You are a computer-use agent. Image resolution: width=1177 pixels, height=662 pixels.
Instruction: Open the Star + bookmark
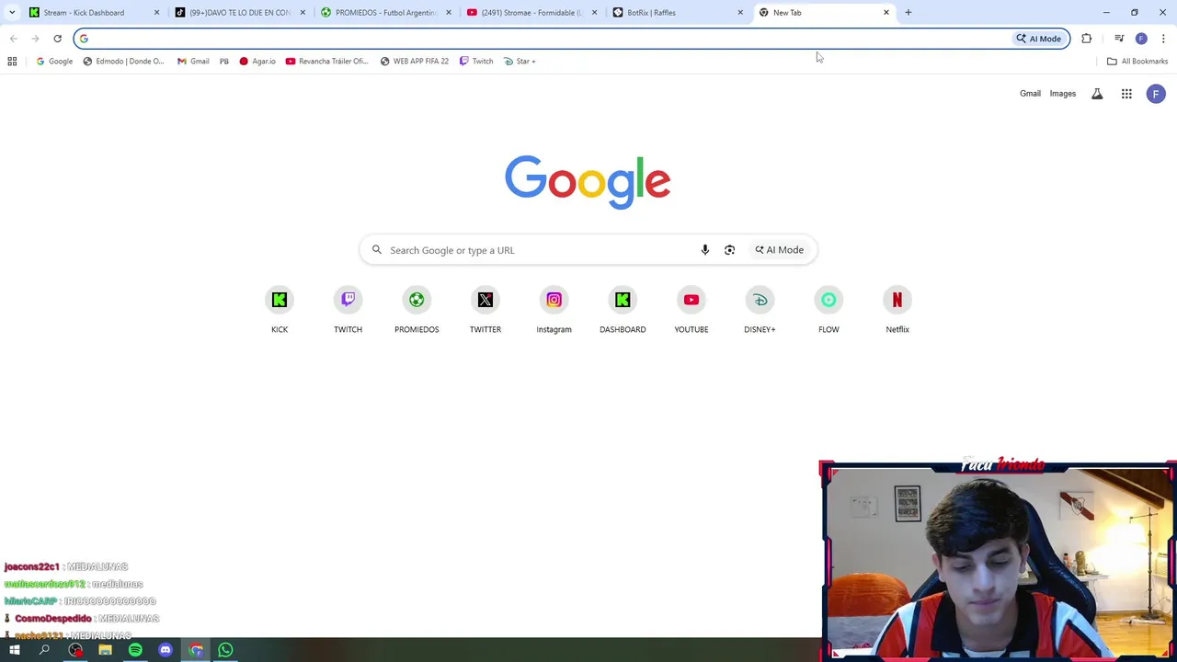[x=520, y=62]
